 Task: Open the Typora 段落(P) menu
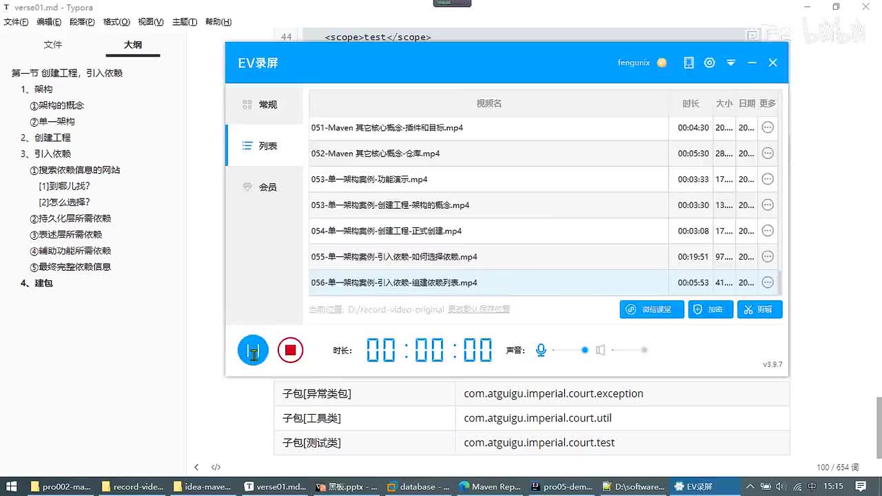[82, 22]
